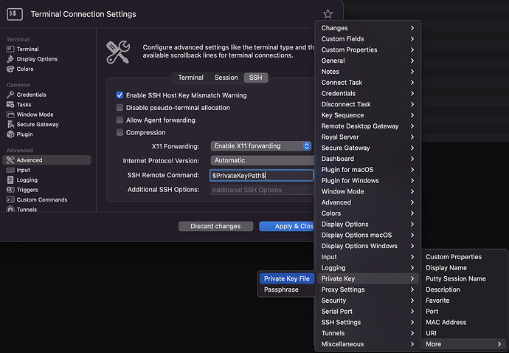The height and width of the screenshot is (353, 509).
Task: Enable Disable pseudo-terminal allocation checkbox
Action: (x=120, y=108)
